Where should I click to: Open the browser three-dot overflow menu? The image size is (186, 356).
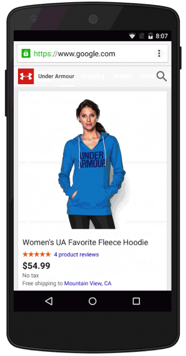(159, 53)
